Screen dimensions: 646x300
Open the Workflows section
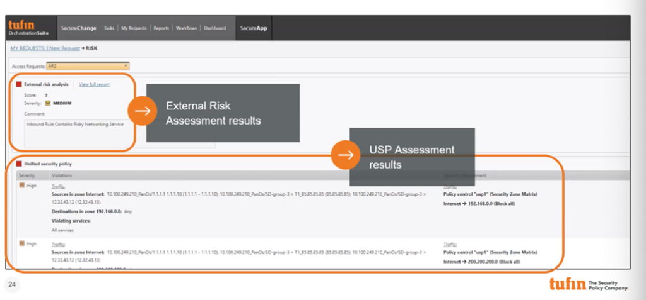(186, 28)
